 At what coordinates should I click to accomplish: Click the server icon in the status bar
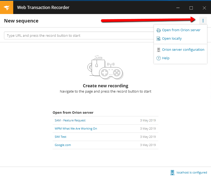click(x=172, y=172)
